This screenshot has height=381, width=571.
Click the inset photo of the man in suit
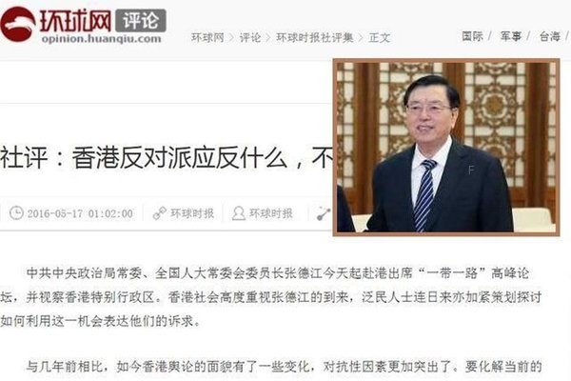pos(446,148)
